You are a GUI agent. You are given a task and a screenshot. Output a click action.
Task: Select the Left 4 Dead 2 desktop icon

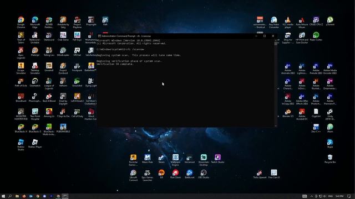click(x=77, y=98)
